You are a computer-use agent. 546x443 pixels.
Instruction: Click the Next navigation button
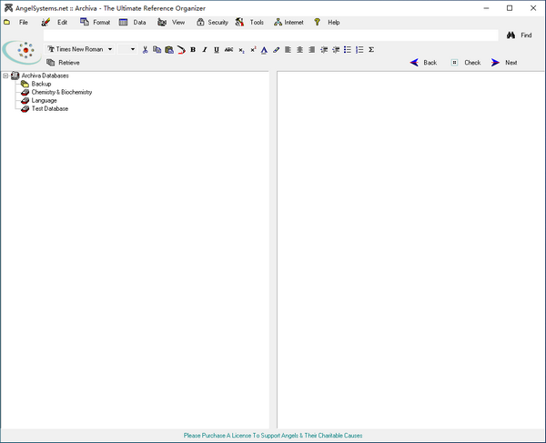[504, 63]
